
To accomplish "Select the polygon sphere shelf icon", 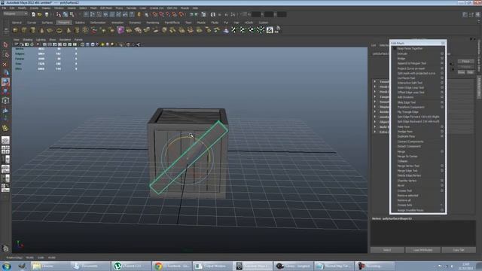I will pos(15,30).
